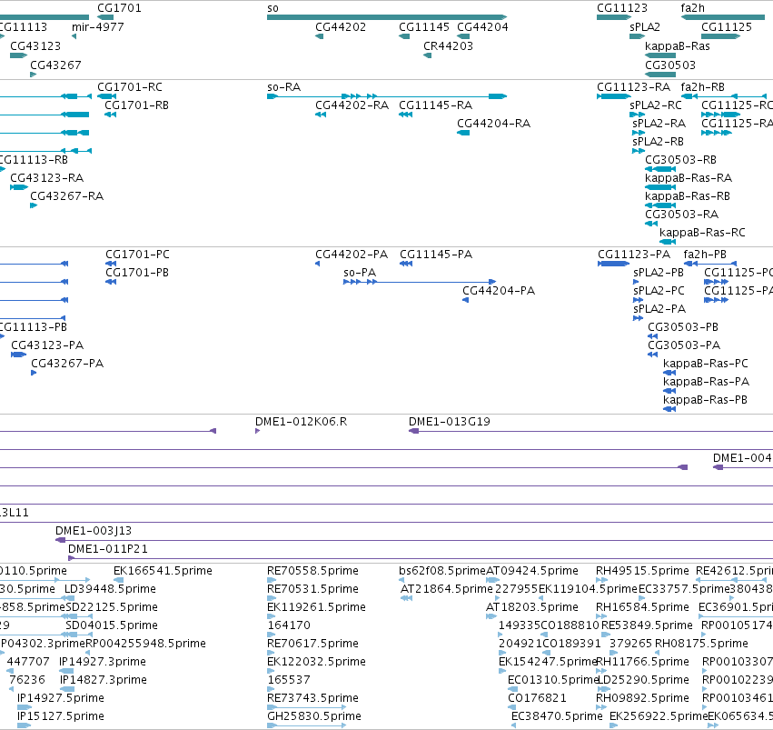This screenshot has width=773, height=730.
Task: Select the RE70558.5prime EST
Action: [x=272, y=580]
